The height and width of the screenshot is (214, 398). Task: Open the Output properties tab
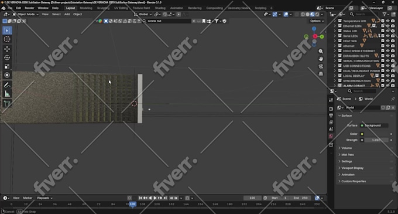(x=331, y=116)
